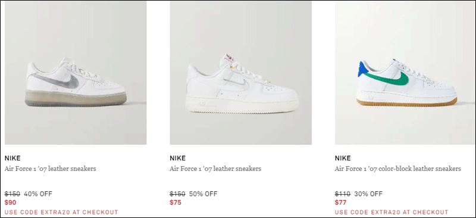
Task: Click the struck-through $110 original price
Action: click(x=343, y=194)
